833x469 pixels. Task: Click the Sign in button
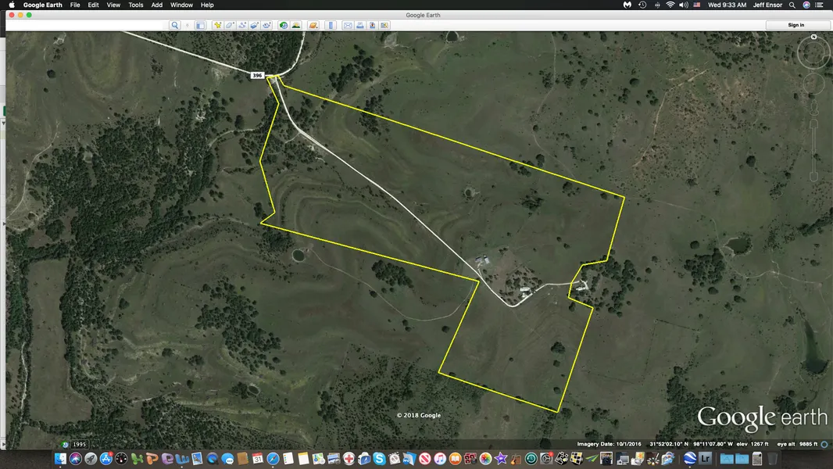795,25
